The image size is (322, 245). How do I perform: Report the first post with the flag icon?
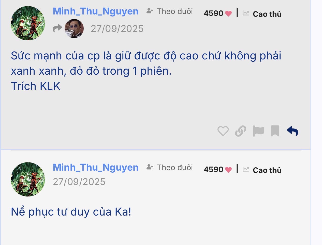[258, 131]
